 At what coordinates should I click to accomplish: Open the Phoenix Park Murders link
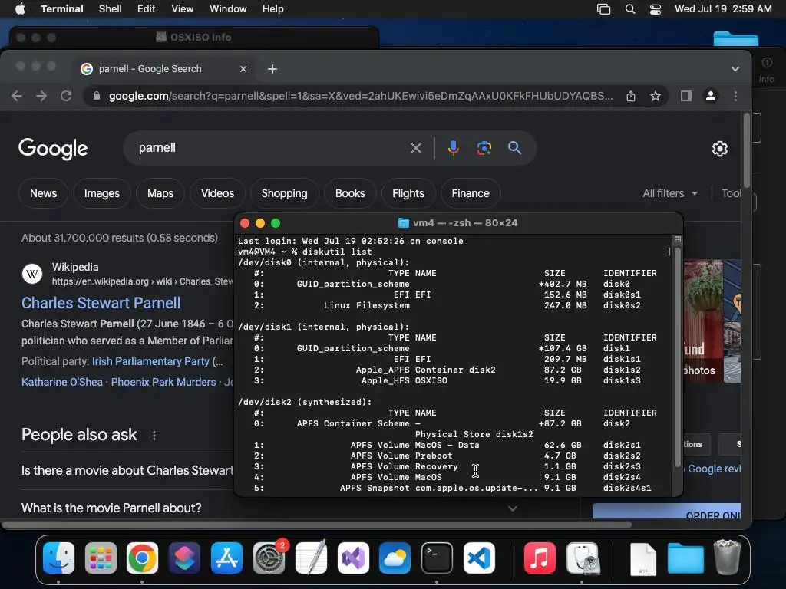pos(163,382)
